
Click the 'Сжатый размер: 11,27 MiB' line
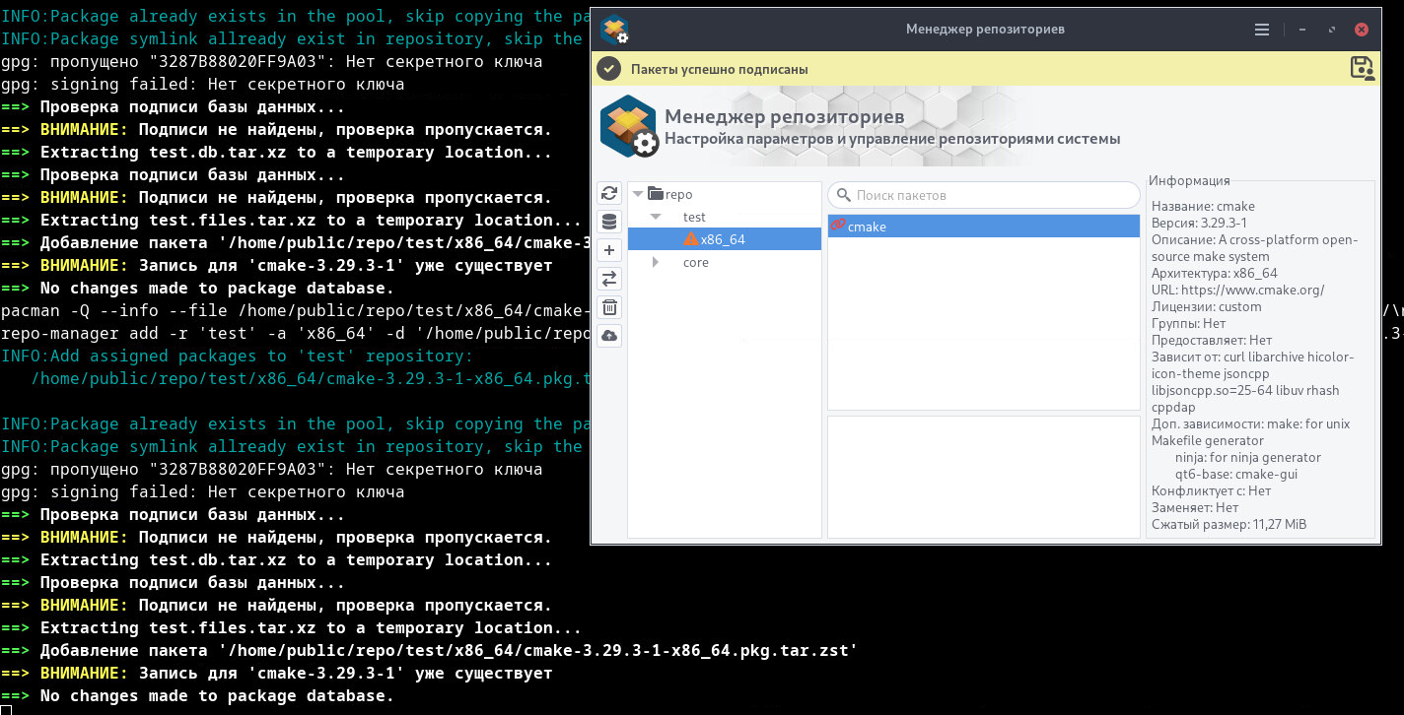pyautogui.click(x=1228, y=524)
